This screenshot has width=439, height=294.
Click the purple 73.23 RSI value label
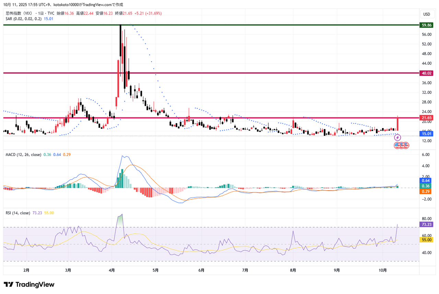point(427,224)
